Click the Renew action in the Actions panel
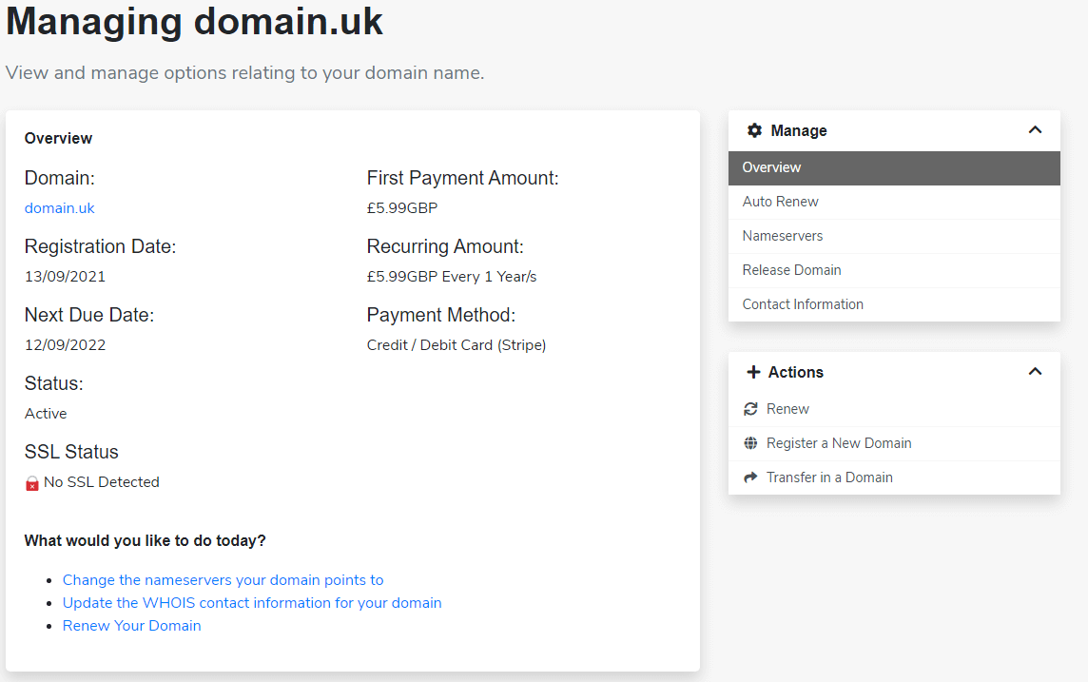Viewport: 1088px width, 682px height. (786, 408)
